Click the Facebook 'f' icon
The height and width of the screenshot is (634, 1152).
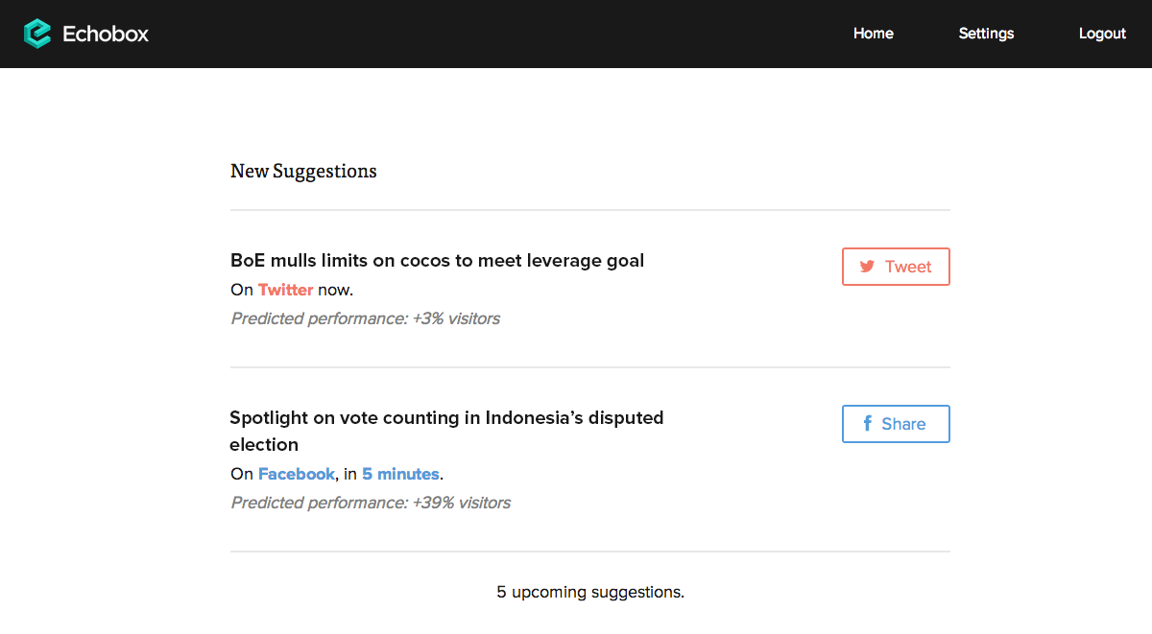coord(867,424)
